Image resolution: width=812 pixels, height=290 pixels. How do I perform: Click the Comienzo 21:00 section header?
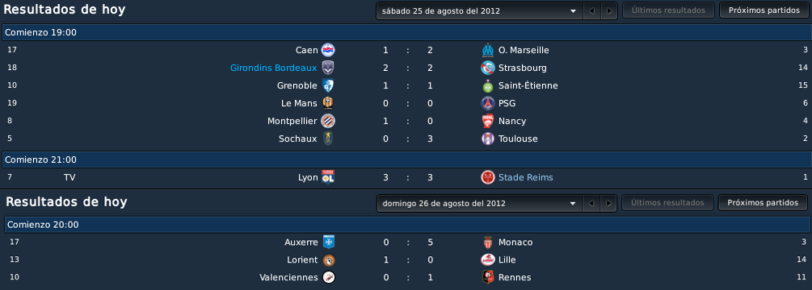point(406,160)
